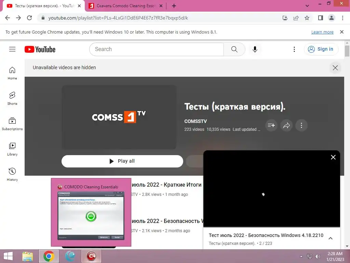Dismiss the Chrome update info bar
The width and height of the screenshot is (350, 263).
(341, 32)
